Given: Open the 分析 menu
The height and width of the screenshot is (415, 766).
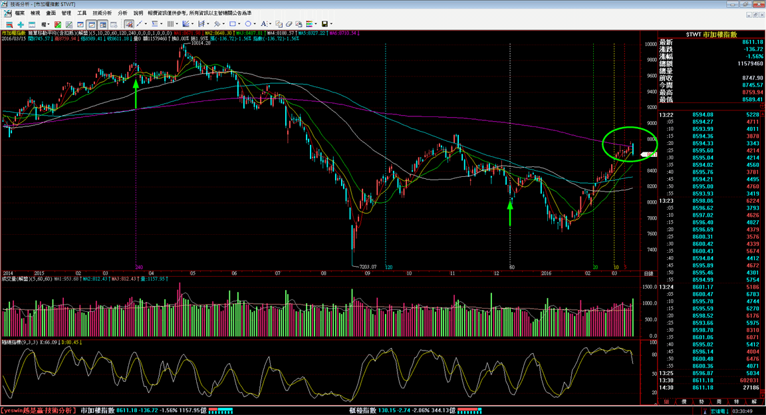Looking at the screenshot, I should click(122, 13).
